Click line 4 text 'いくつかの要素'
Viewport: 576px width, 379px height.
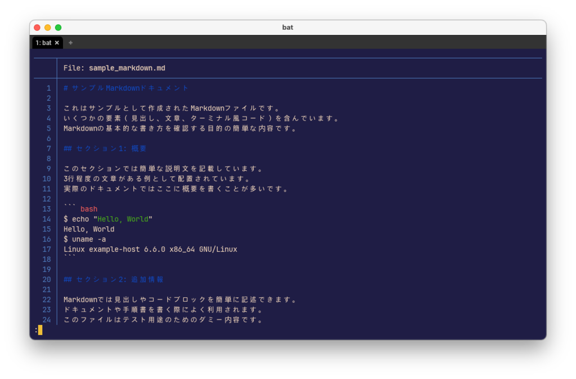coord(92,118)
